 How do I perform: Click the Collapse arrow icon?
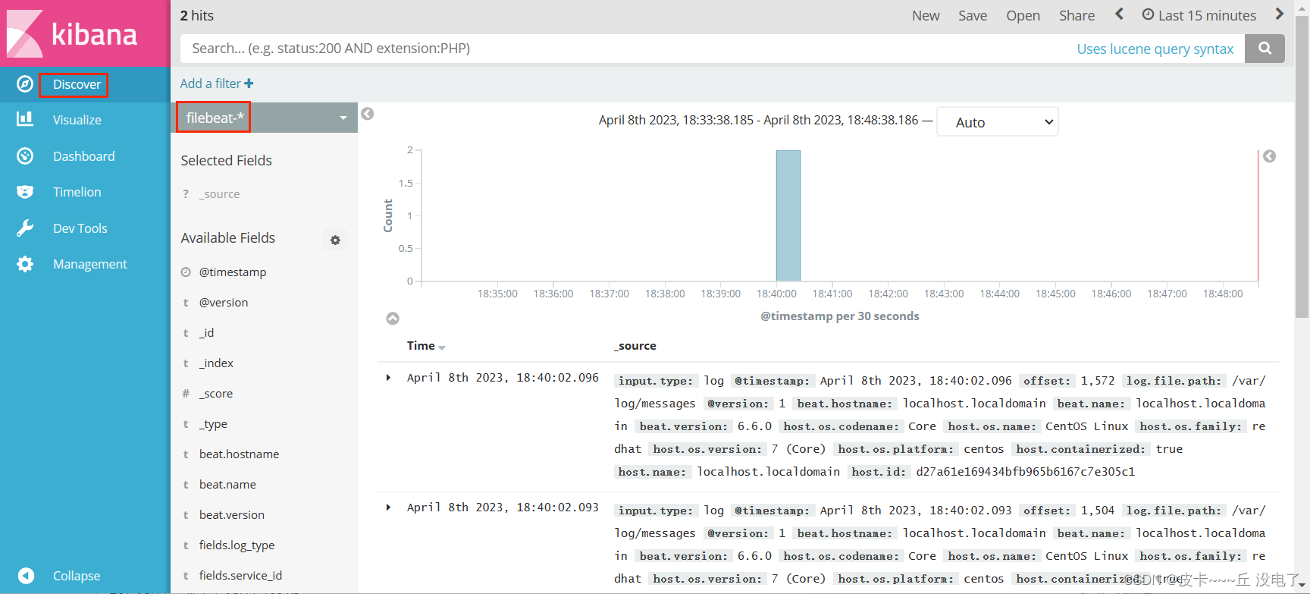click(26, 576)
